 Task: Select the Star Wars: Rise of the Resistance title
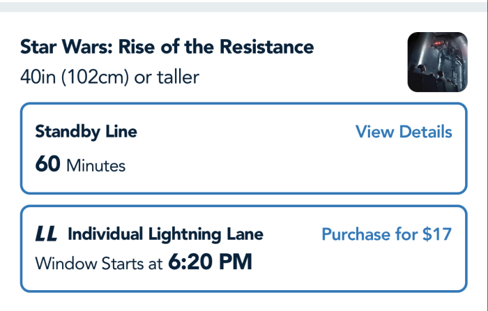(167, 47)
